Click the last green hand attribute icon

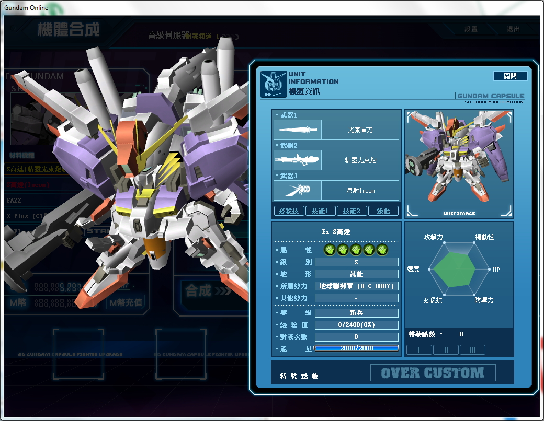[382, 250]
